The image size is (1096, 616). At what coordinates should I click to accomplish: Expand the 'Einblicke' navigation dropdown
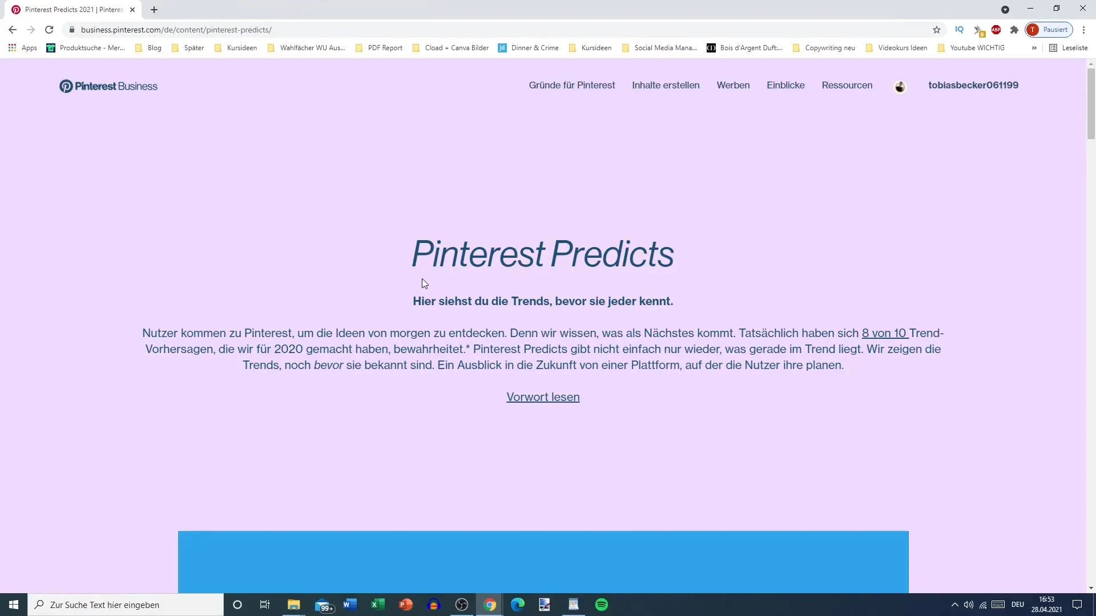click(786, 85)
